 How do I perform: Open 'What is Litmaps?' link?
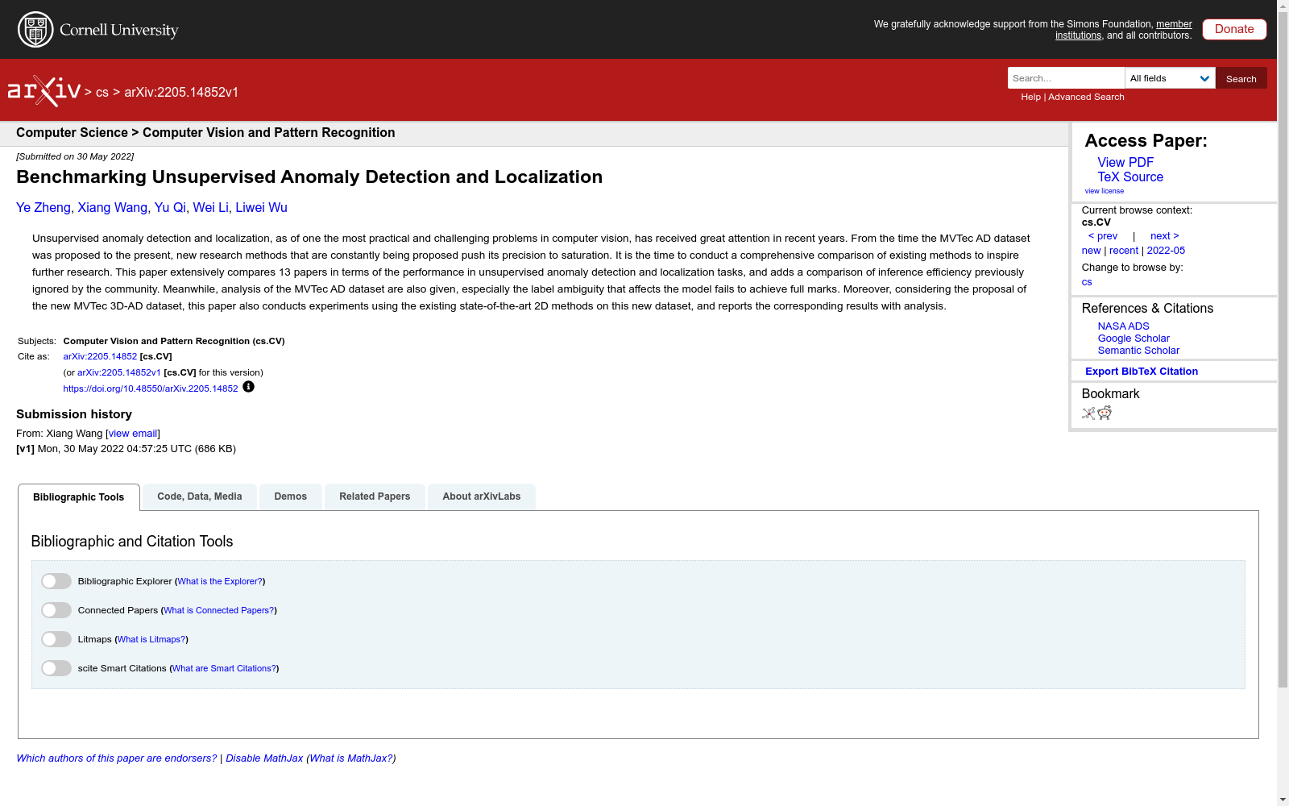(151, 639)
